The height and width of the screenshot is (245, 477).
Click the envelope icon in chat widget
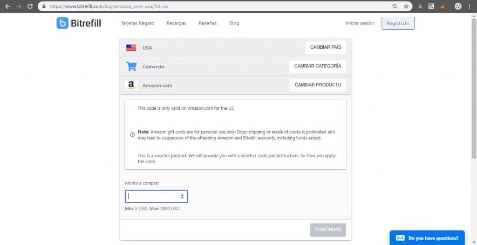click(x=400, y=238)
